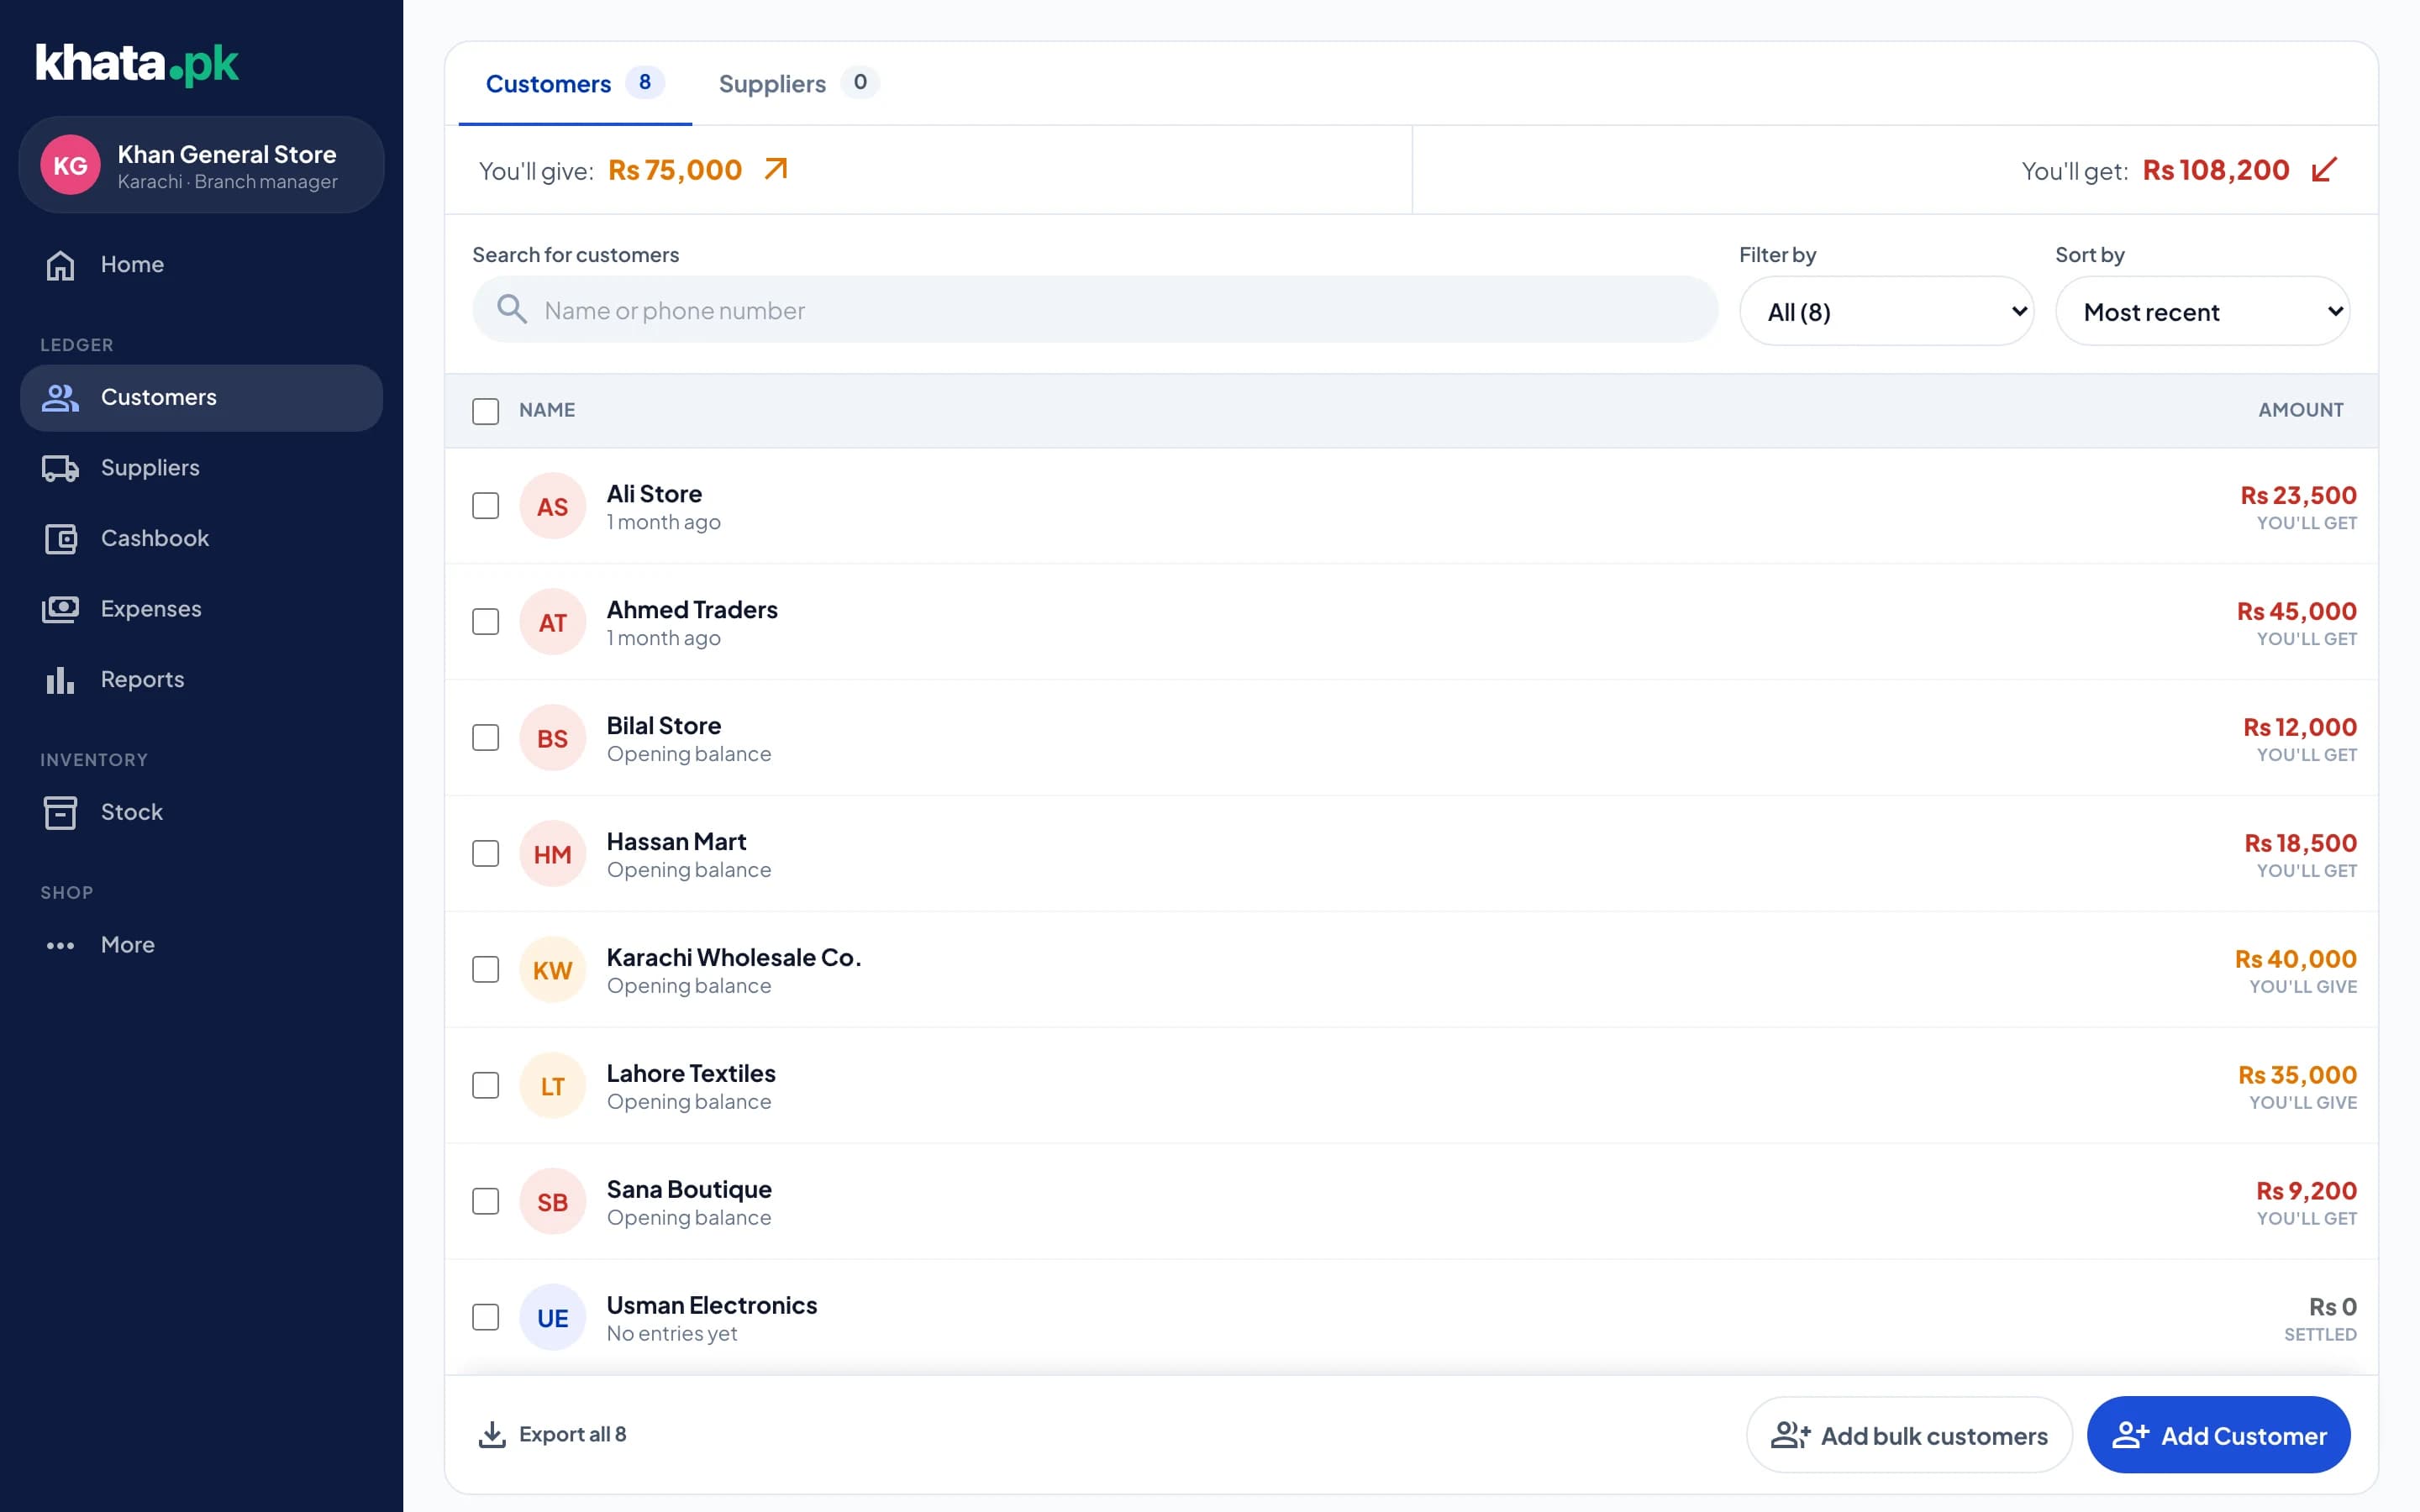
Task: Click the search magnifier icon
Action: 512,310
